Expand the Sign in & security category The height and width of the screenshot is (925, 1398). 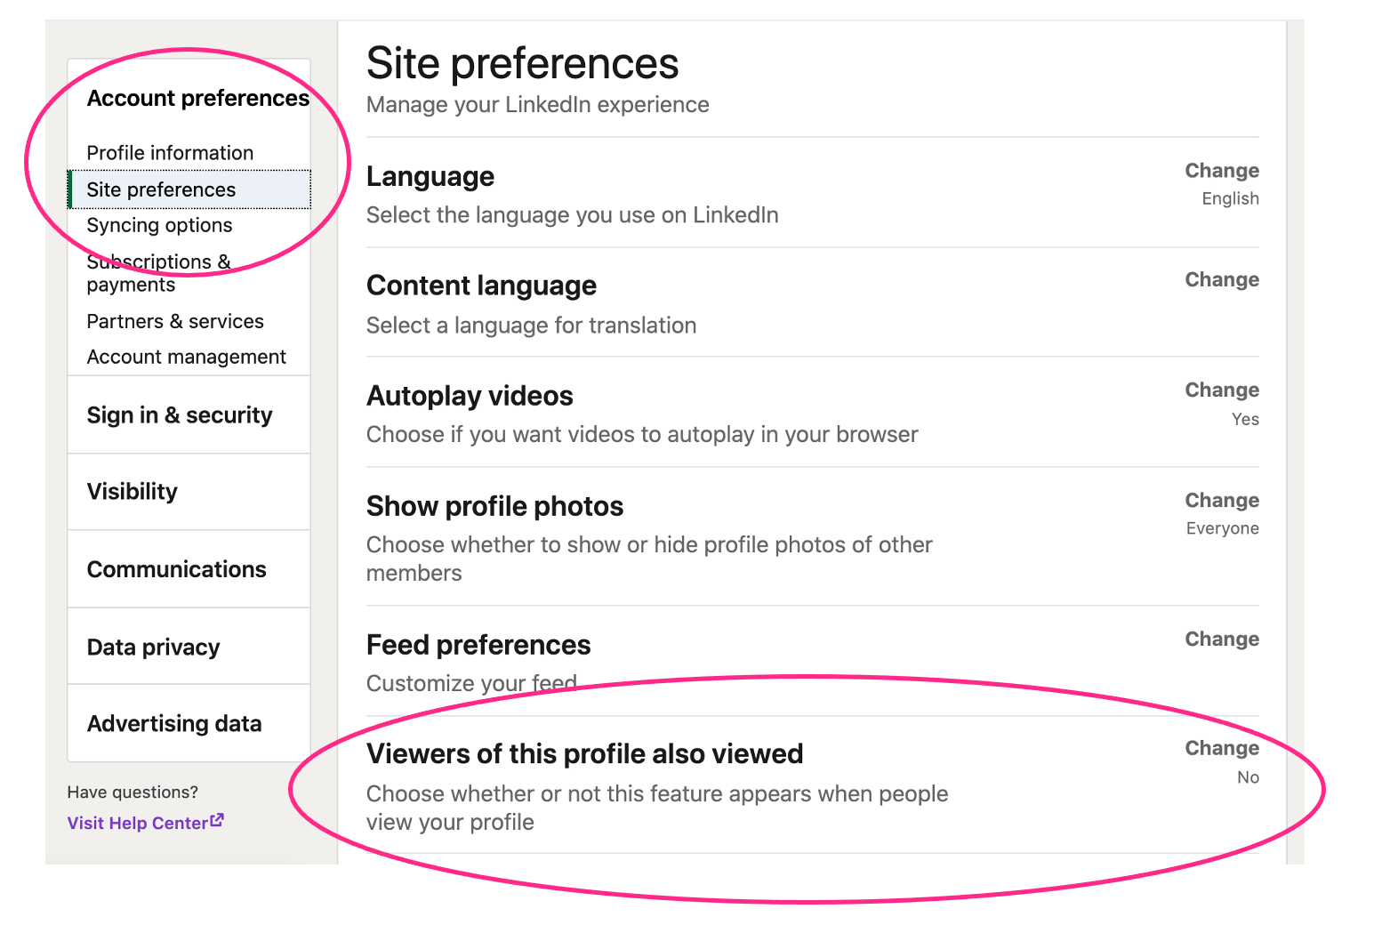(189, 415)
